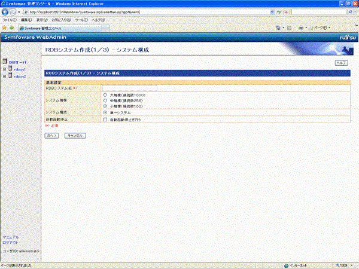Click the Print icon in command bar
The height and width of the screenshot is (269, 359).
tap(301, 28)
